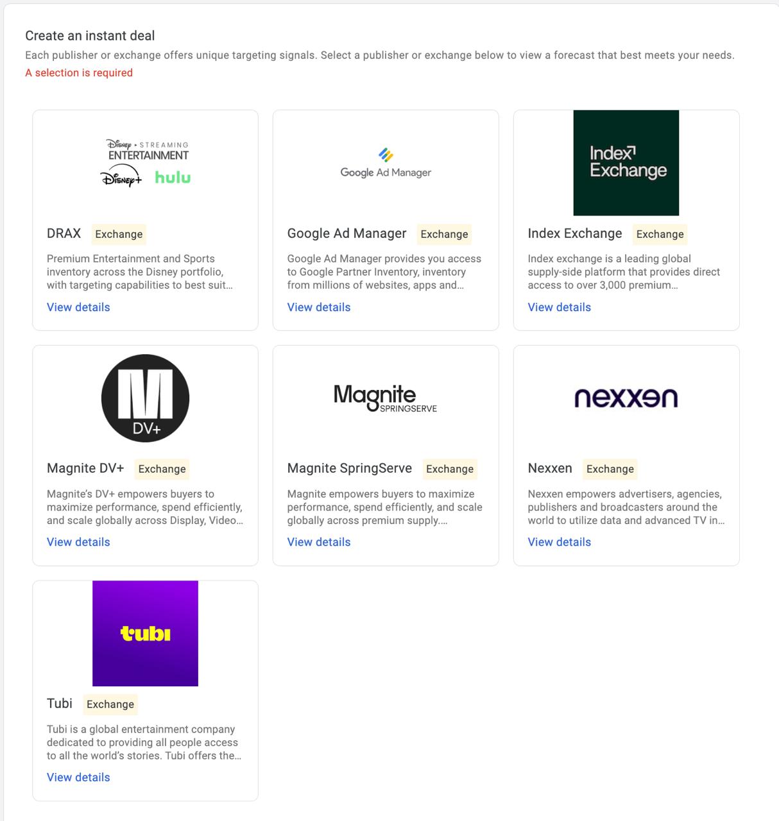Image resolution: width=779 pixels, height=821 pixels.
Task: Click the Google Partner Inventory description text
Action: tap(384, 272)
